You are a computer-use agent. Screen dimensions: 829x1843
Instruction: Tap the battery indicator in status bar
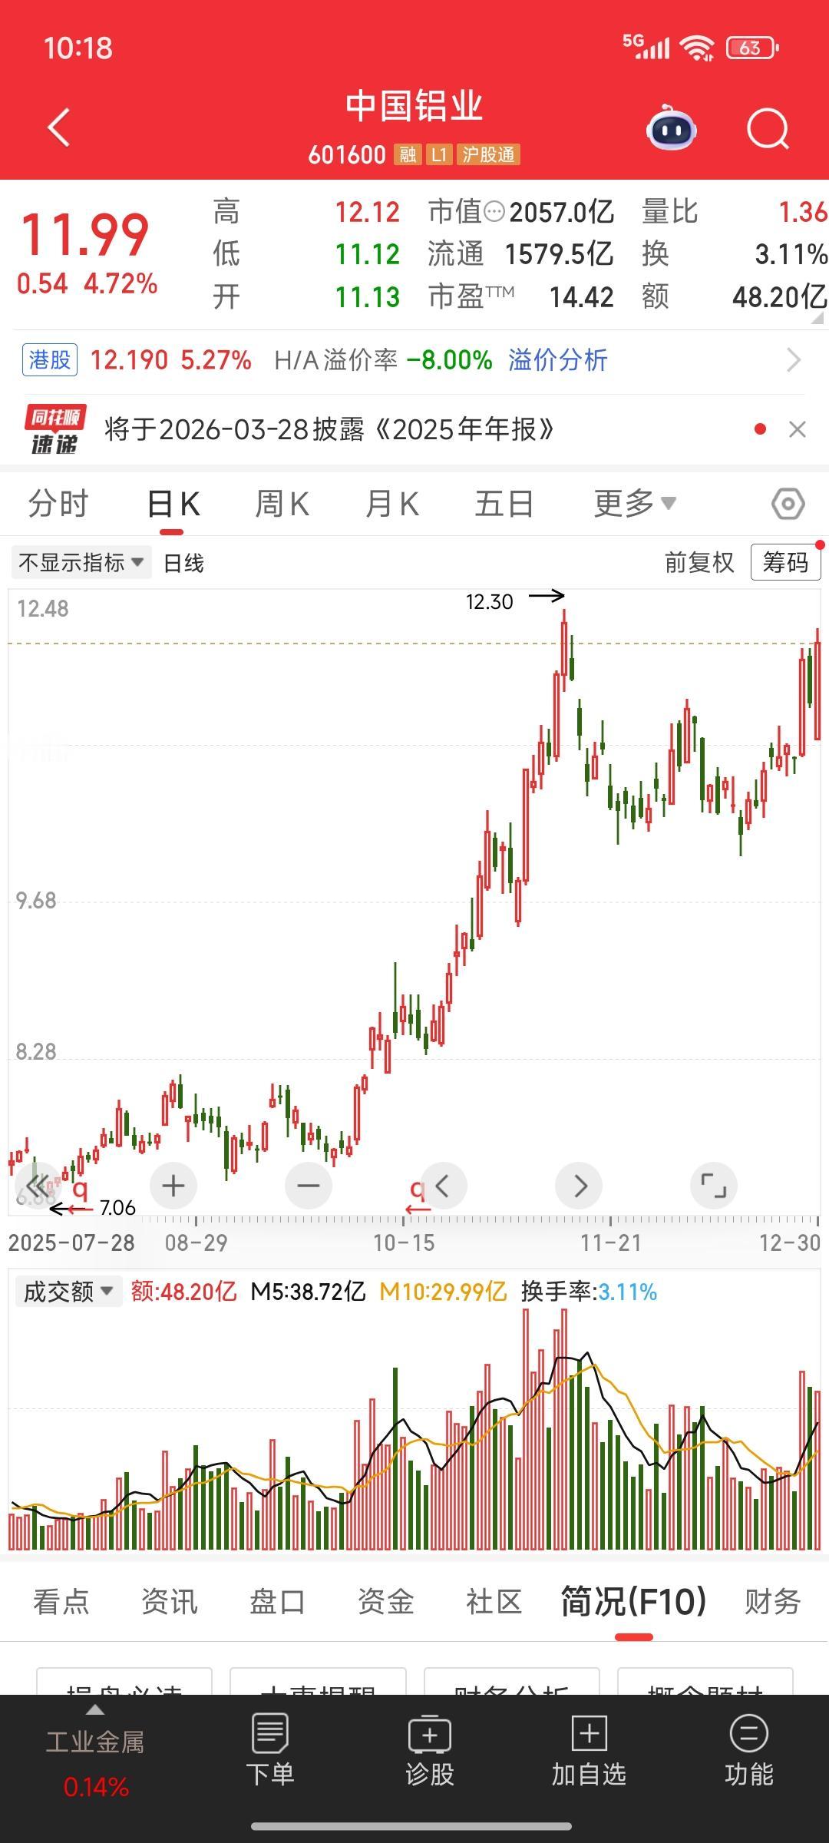(x=753, y=48)
